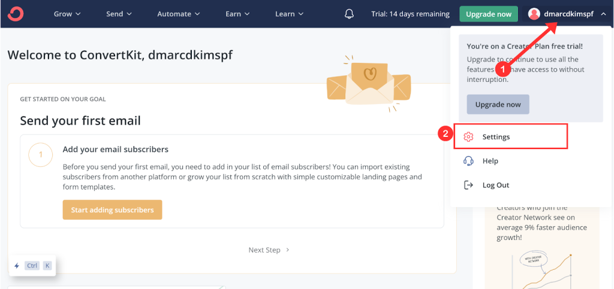Select Settings from the account menu

[496, 137]
